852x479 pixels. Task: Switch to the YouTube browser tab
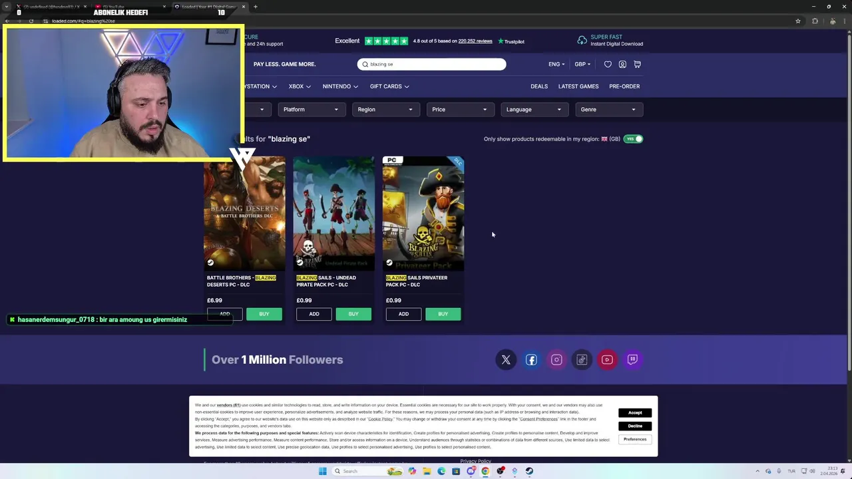point(130,7)
